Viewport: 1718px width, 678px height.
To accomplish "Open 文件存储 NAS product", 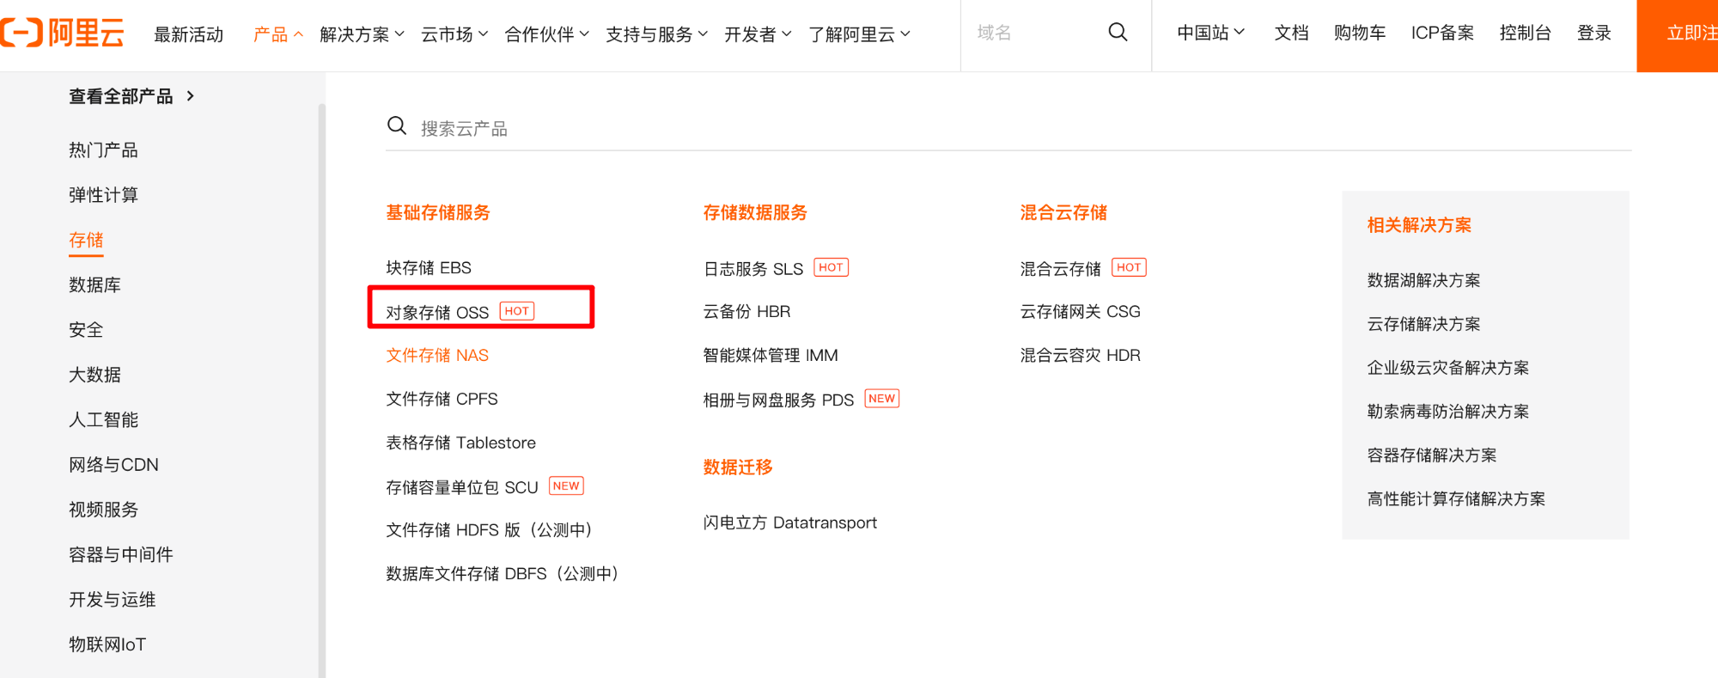I will [x=437, y=355].
